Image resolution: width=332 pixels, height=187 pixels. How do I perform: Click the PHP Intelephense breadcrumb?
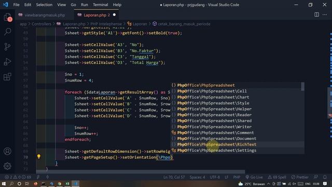pyautogui.click(x=106, y=24)
